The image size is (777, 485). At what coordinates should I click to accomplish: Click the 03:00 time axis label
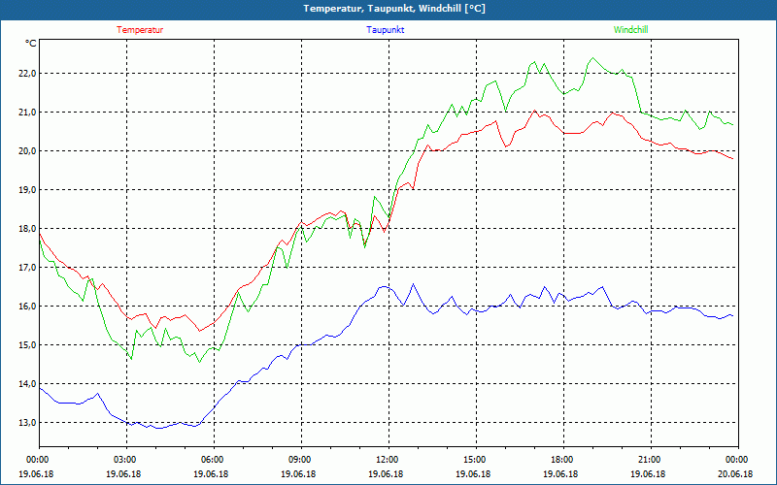(126, 460)
